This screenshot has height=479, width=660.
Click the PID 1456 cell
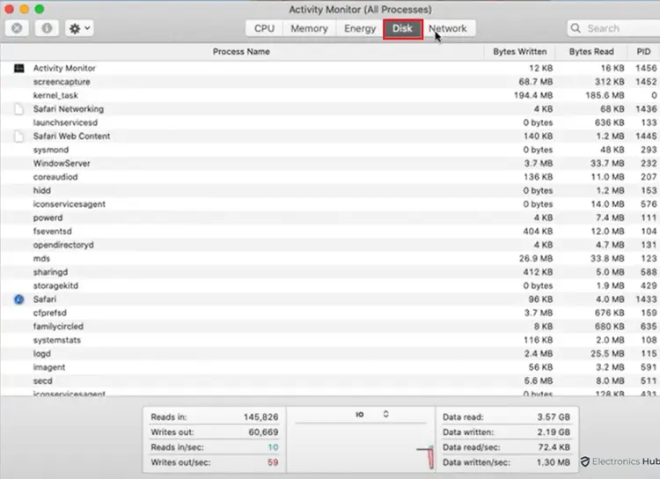[646, 69]
